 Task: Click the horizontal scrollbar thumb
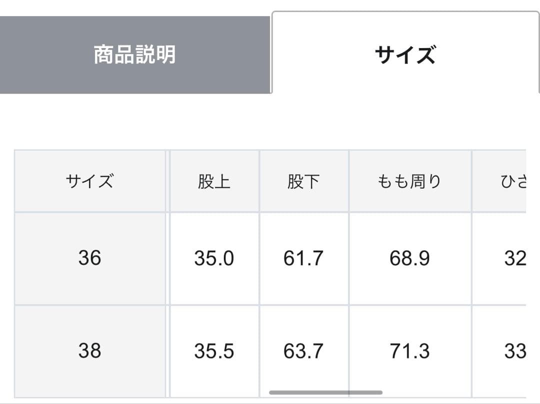325,392
